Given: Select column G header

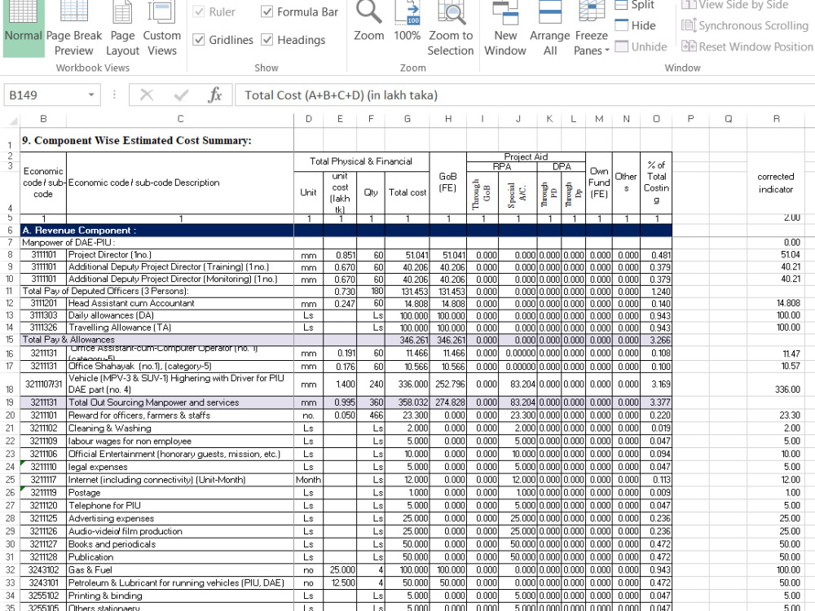Looking at the screenshot, I should coord(407,120).
